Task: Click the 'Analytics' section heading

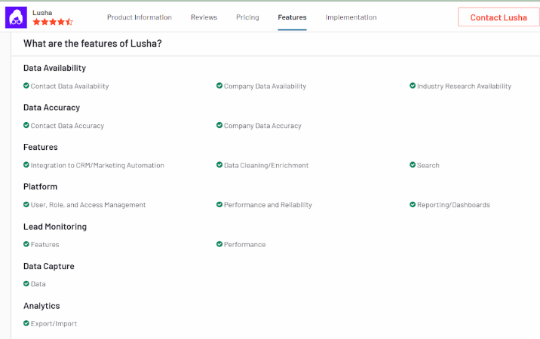Action: coord(41,306)
